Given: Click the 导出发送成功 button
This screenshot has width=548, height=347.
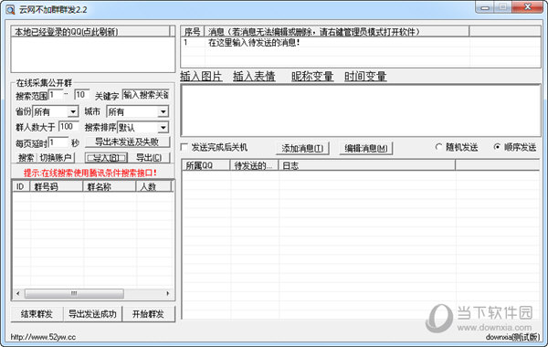Looking at the screenshot, I should tap(92, 314).
